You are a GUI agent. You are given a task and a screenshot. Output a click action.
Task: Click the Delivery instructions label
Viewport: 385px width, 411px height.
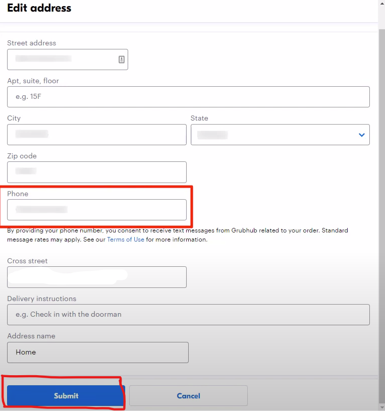pyautogui.click(x=42, y=299)
